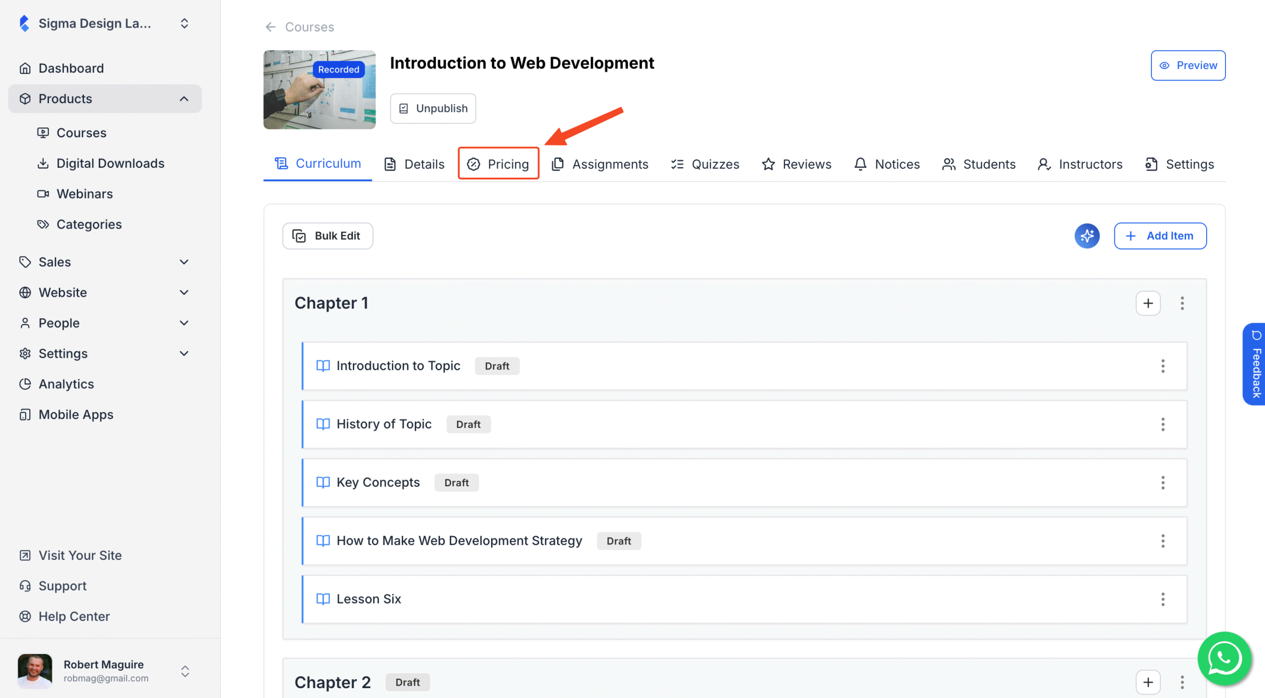Click the course thumbnail labeled Recorded
This screenshot has width=1265, height=698.
[319, 89]
